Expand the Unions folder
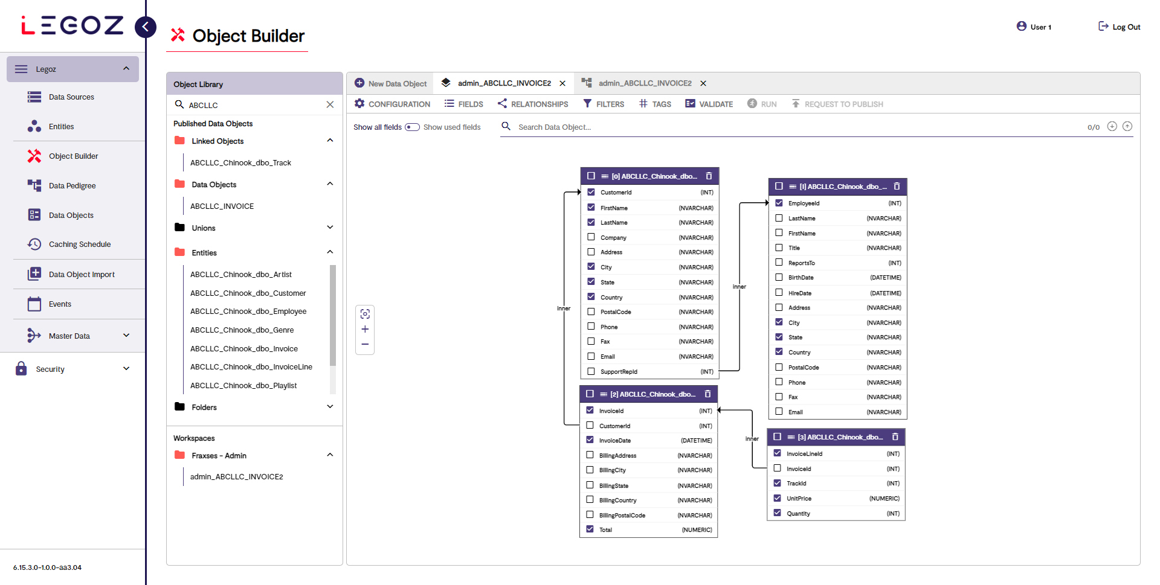 click(330, 228)
